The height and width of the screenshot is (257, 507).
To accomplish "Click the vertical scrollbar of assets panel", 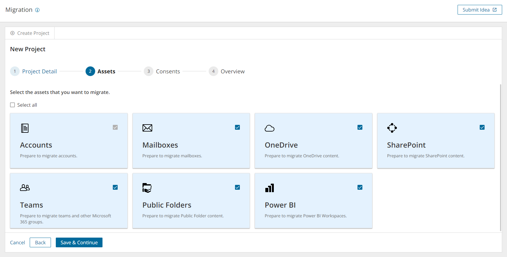I will click(501, 158).
